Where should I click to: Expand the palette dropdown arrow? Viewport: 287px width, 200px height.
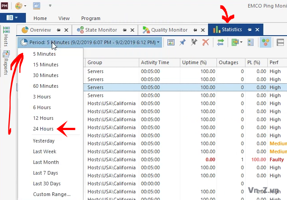25,6
